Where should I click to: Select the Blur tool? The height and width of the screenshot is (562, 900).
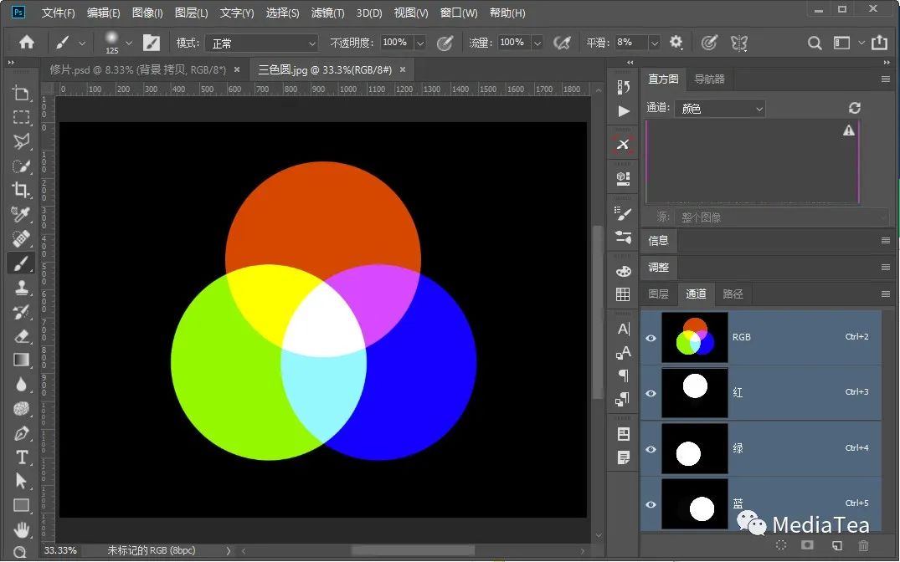tap(21, 384)
